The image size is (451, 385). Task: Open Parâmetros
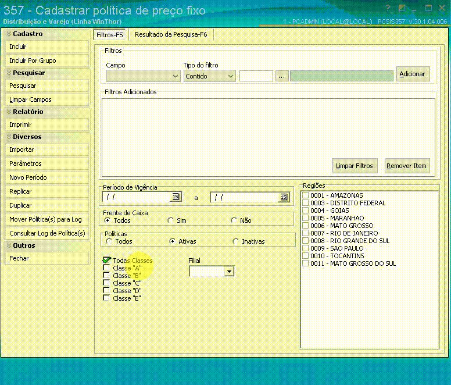(47, 163)
